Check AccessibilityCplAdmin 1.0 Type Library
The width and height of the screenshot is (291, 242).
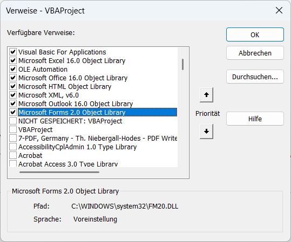(13, 147)
